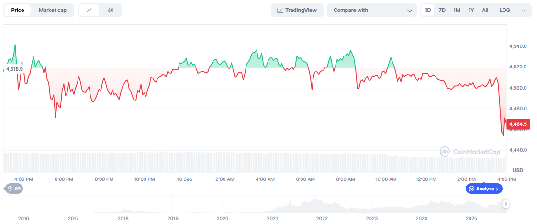The width and height of the screenshot is (537, 224).
Task: Click 2021 on the overview timeline
Action: (x=272, y=218)
